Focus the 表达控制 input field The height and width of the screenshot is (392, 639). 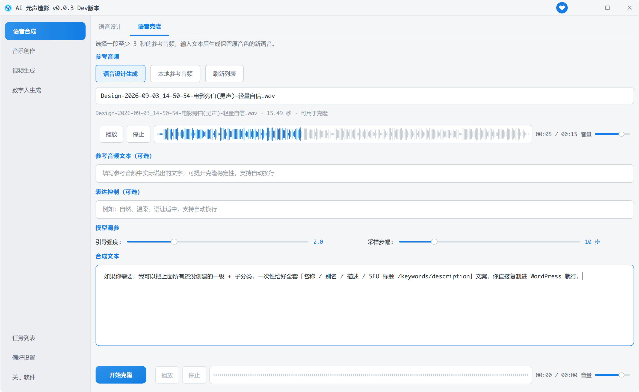pyautogui.click(x=365, y=210)
